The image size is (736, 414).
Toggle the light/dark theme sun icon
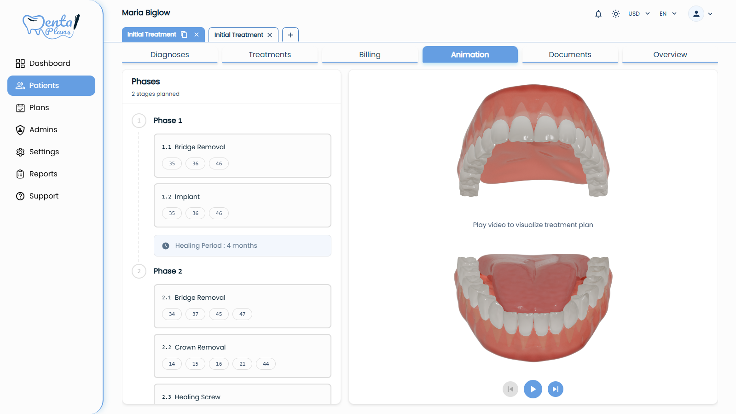tap(615, 14)
